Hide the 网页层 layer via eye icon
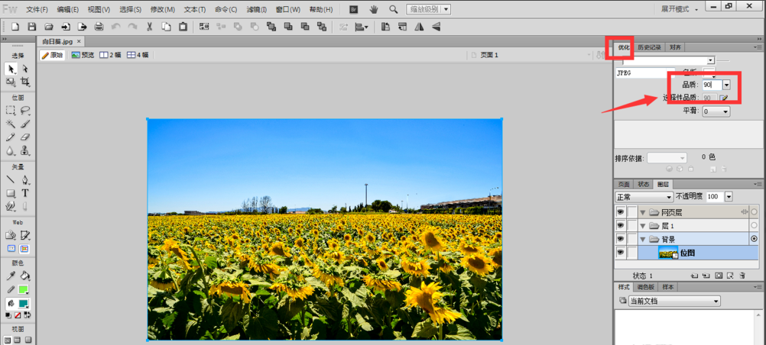The image size is (766, 345). (621, 212)
